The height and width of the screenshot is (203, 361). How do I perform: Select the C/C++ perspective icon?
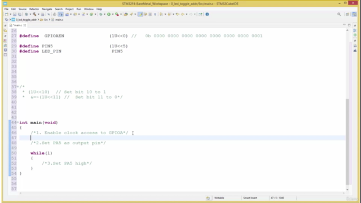coord(354,14)
